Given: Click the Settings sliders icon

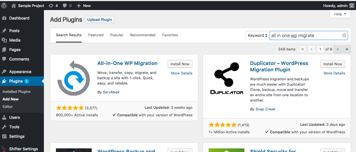Looking at the screenshot, I should point(4,136).
